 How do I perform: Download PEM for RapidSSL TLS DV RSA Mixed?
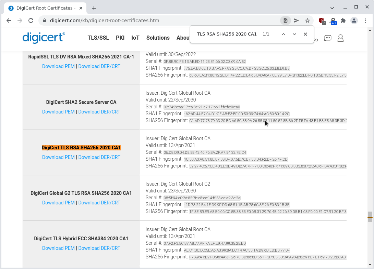[58, 66]
